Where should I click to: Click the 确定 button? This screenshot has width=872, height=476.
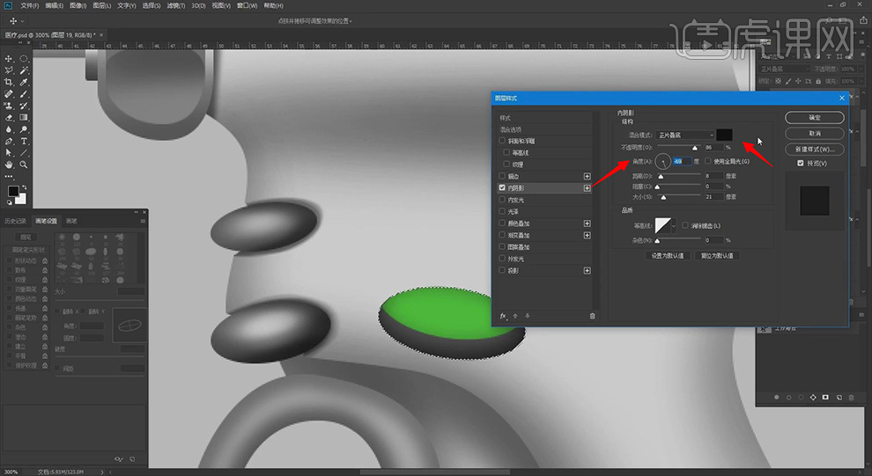pyautogui.click(x=814, y=117)
